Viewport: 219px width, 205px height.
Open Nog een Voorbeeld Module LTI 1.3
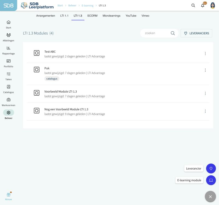click(66, 109)
